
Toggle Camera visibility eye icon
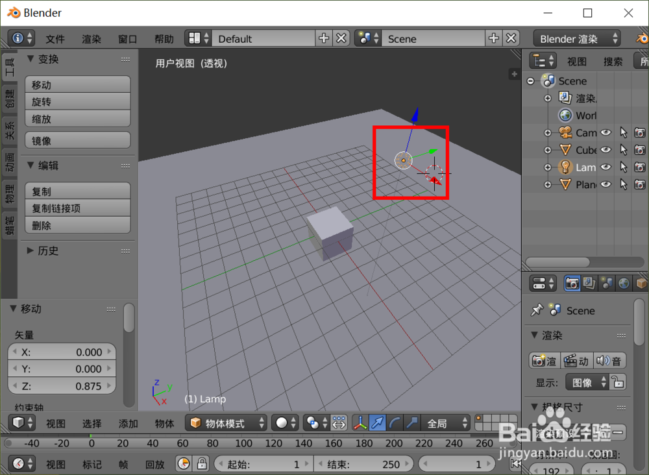pos(606,132)
